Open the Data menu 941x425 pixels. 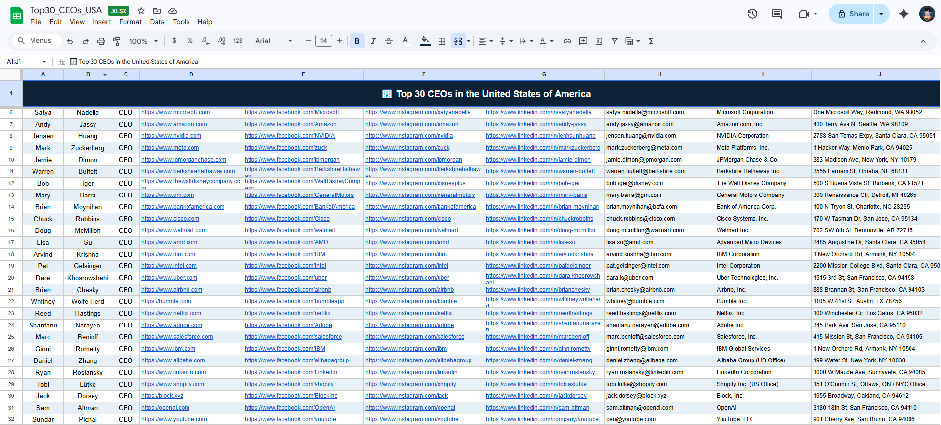point(157,22)
